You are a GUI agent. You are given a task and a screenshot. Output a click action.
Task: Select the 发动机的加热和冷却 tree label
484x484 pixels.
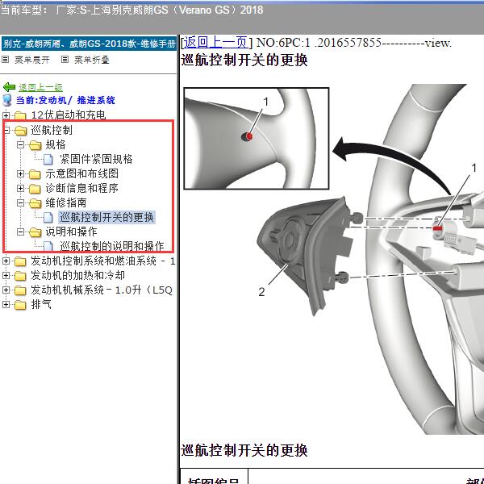77,275
